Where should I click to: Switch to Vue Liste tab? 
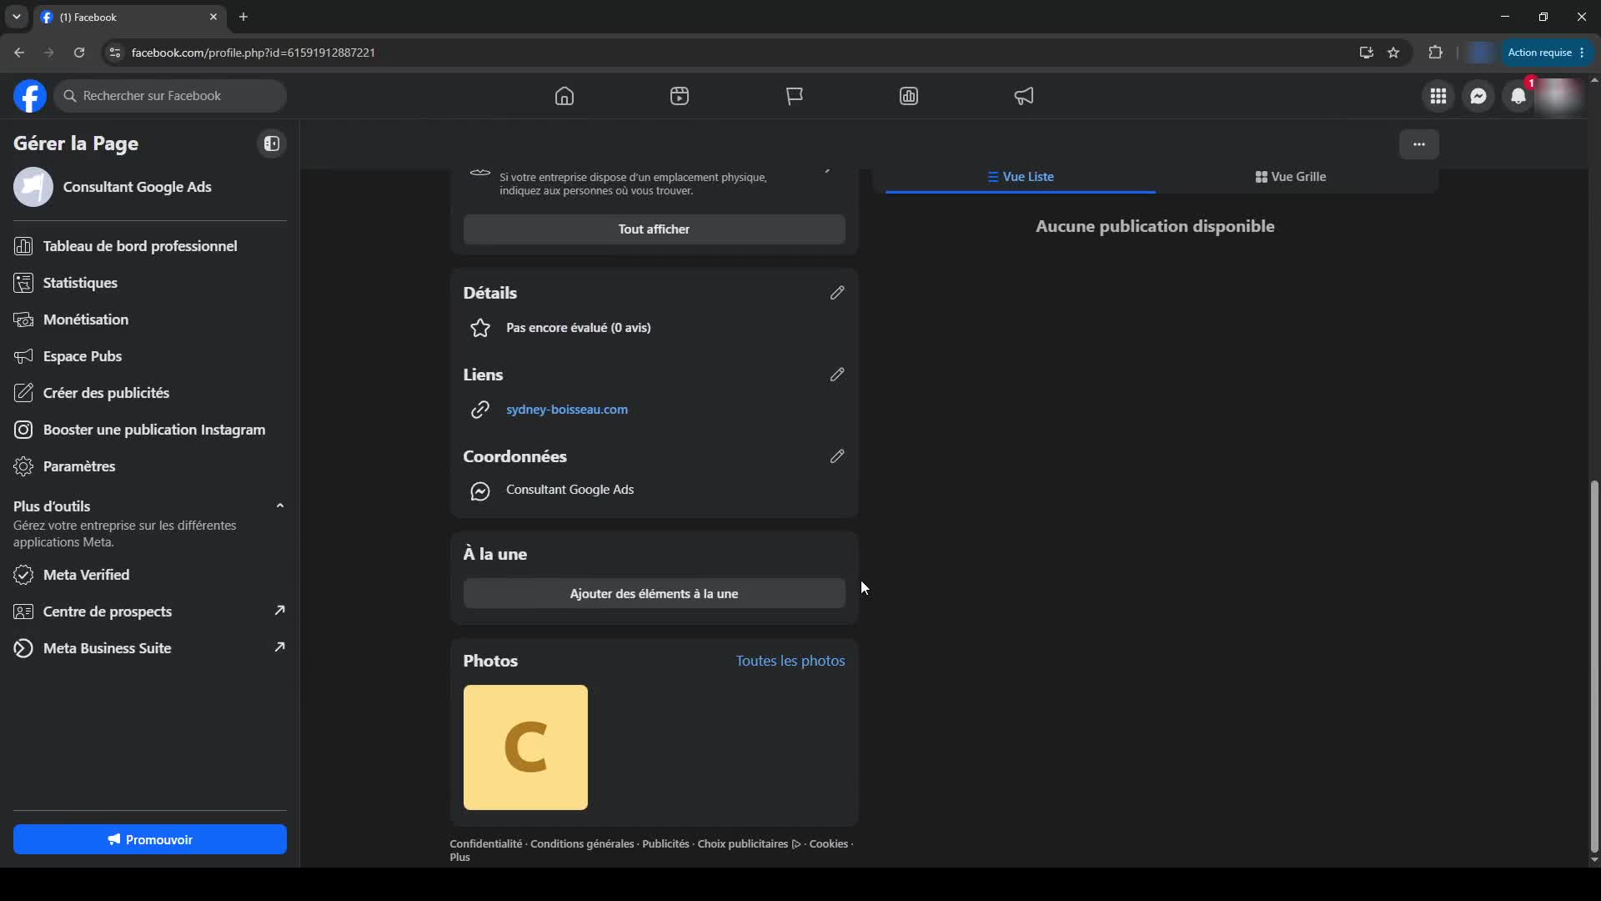click(x=1021, y=177)
